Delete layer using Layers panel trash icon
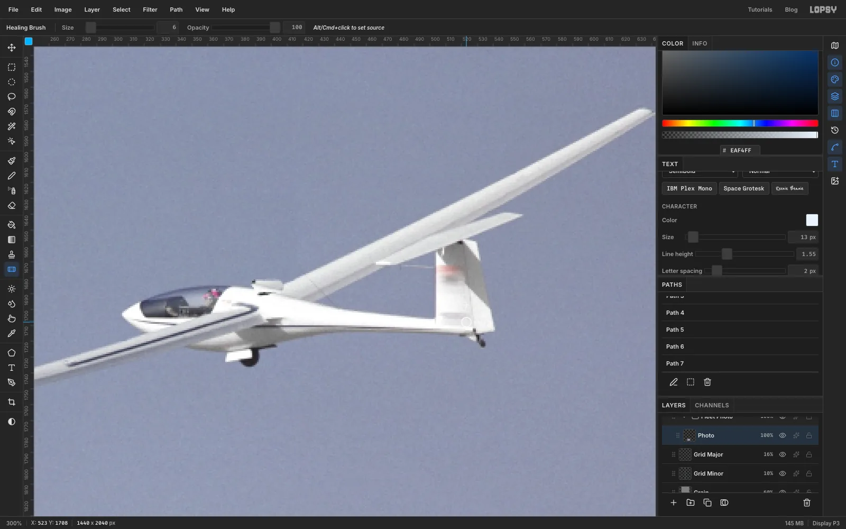This screenshot has height=529, width=846. coord(807,503)
